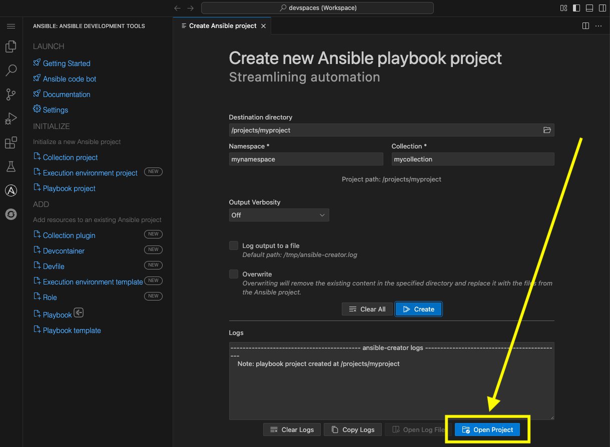Click the highlighted Open Project button
This screenshot has height=447, width=610.
(x=487, y=429)
